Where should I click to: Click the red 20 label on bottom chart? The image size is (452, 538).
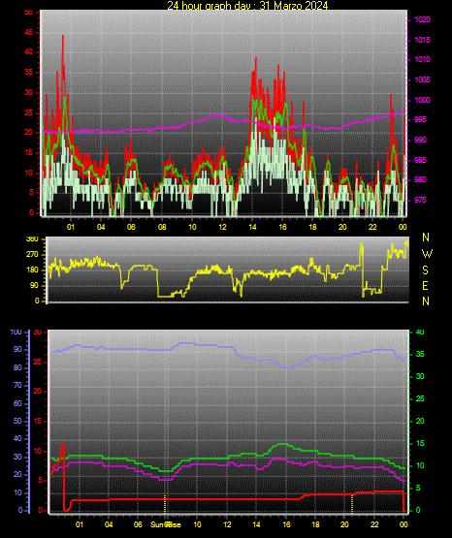pyautogui.click(x=38, y=392)
